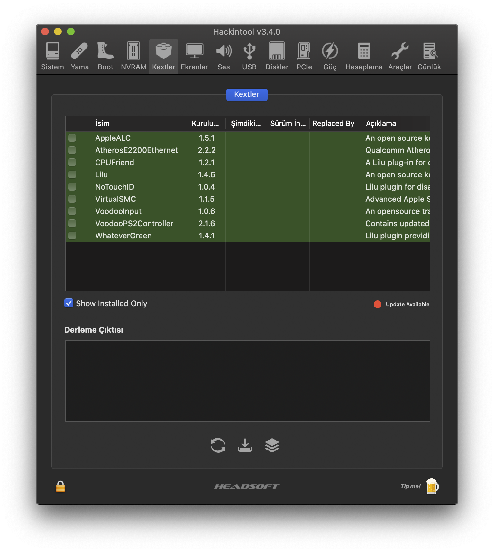Click the refresh kexts icon
Image resolution: width=494 pixels, height=552 pixels.
tap(218, 445)
